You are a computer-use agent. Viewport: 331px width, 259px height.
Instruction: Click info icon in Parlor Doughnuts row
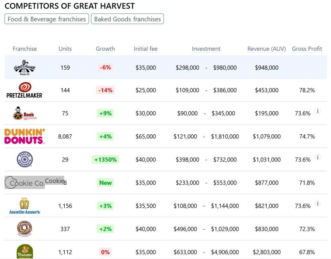318,157
